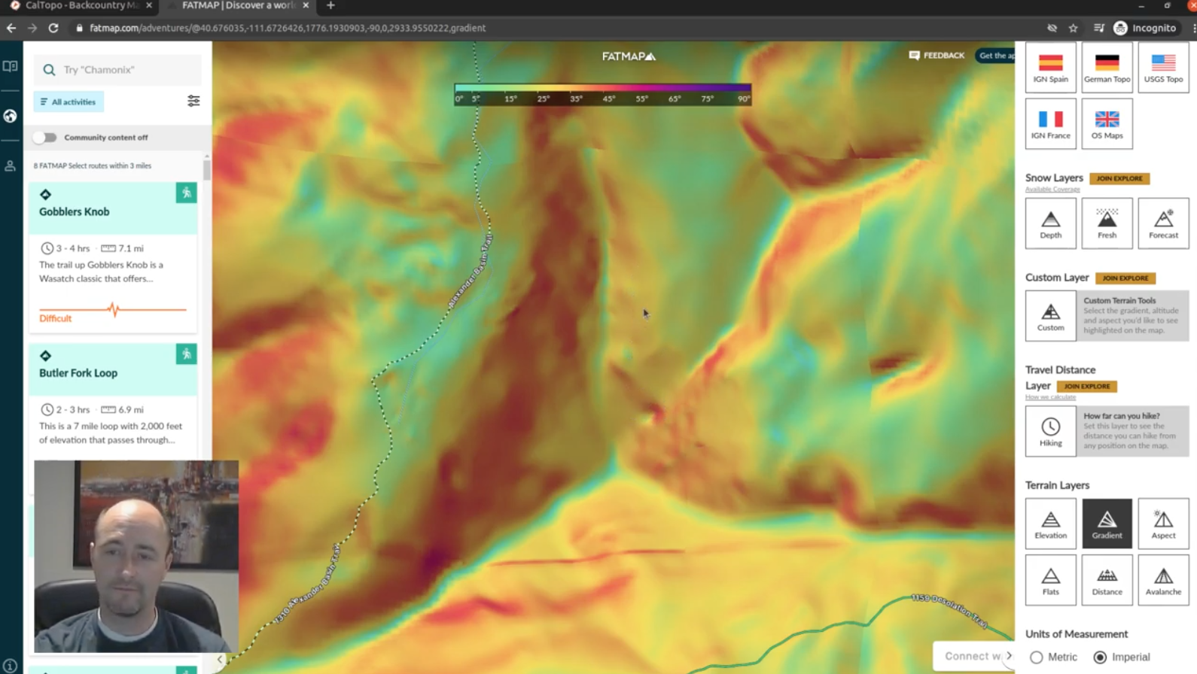Click Custom Layer JOIN EXPLORE badge
This screenshot has width=1197, height=674.
tap(1125, 278)
